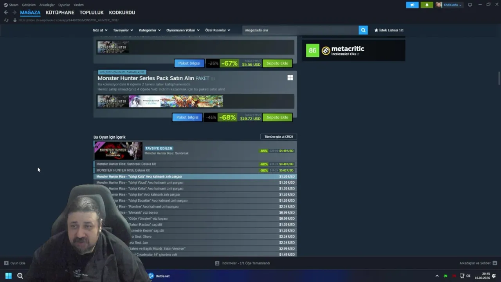Expand the Göz at dropdown

coord(100,30)
